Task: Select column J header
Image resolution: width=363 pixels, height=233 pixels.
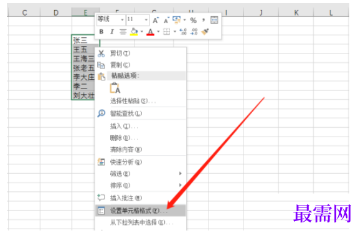Action: pos(261,12)
